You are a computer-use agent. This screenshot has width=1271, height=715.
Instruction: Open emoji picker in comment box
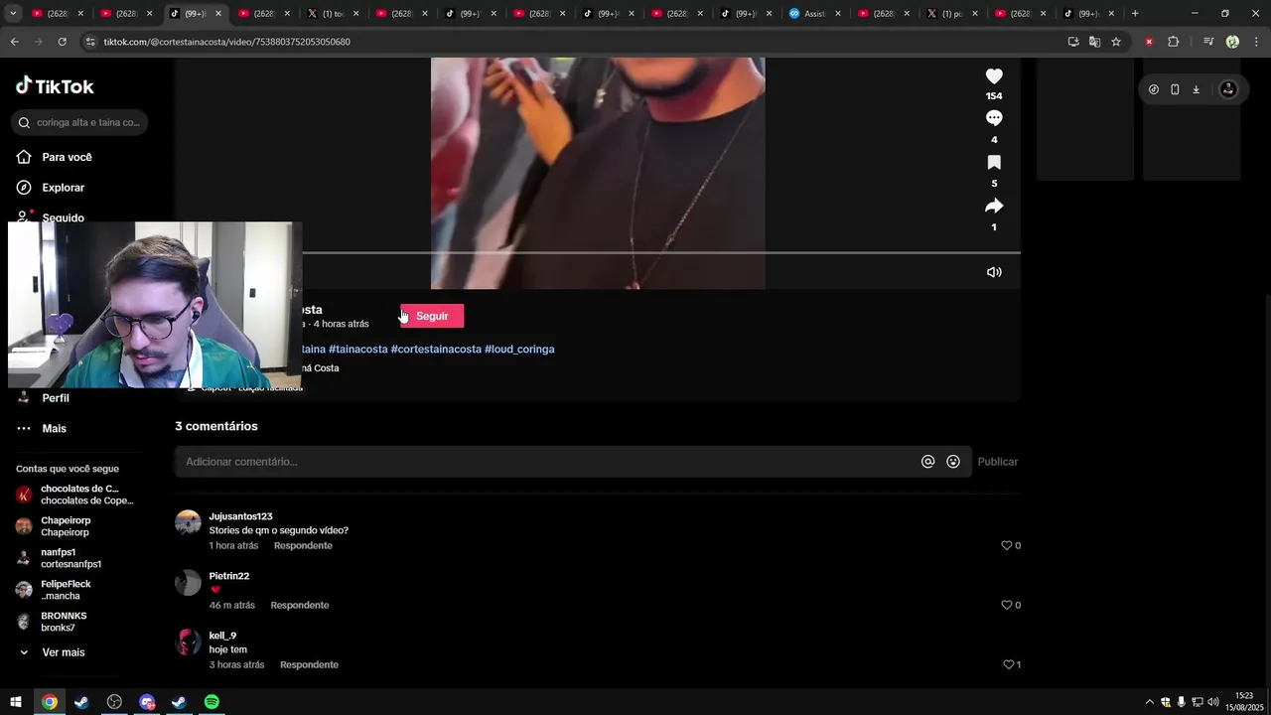953,462
